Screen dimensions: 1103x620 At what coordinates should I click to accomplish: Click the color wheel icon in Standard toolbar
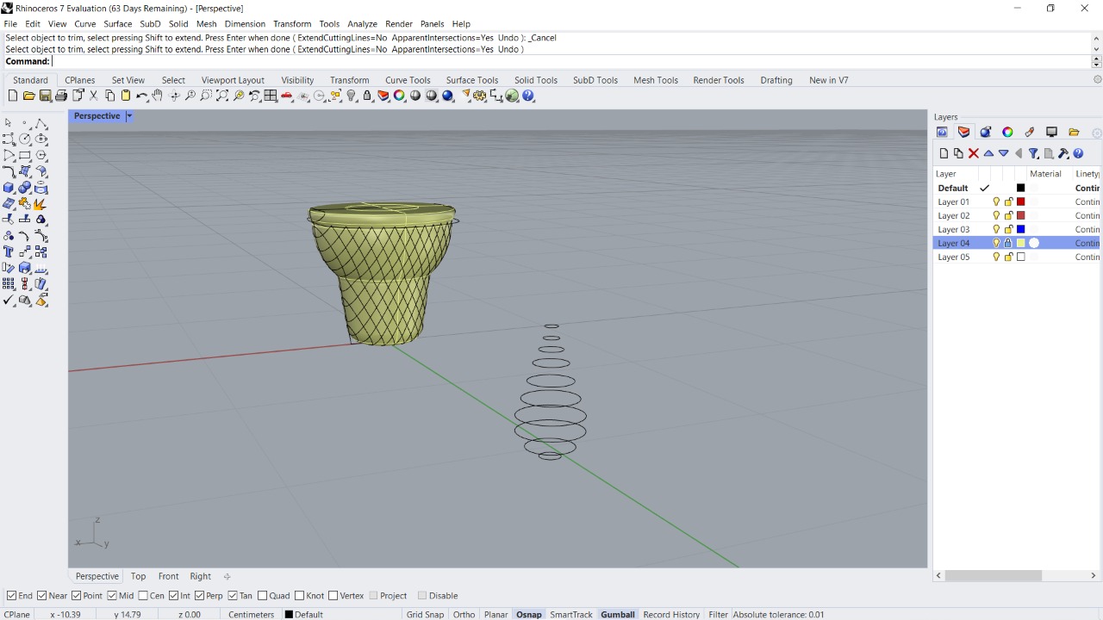(x=400, y=96)
